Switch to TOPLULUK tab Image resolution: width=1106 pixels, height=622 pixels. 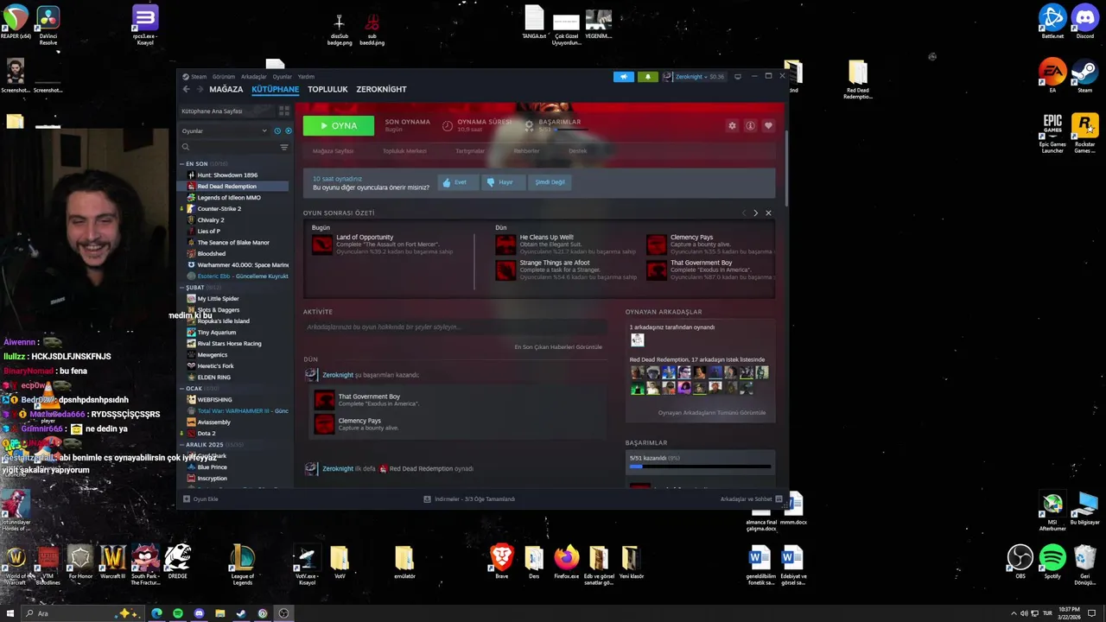(327, 89)
